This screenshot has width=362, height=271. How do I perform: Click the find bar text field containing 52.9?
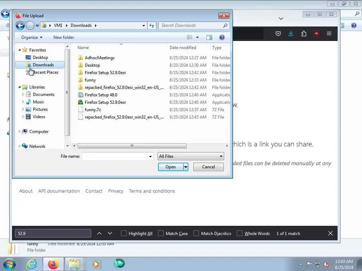click(x=53, y=234)
